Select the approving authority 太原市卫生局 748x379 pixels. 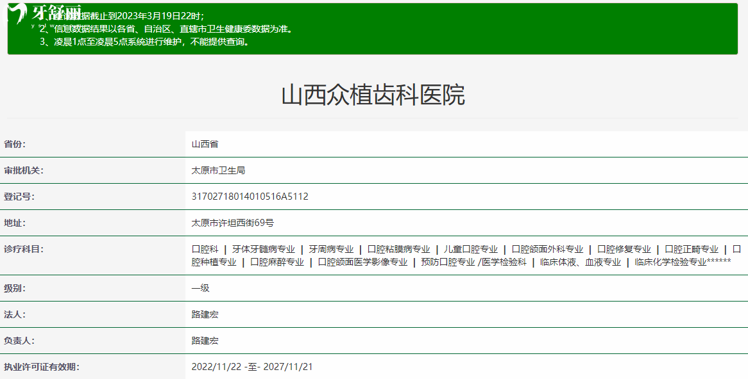218,170
